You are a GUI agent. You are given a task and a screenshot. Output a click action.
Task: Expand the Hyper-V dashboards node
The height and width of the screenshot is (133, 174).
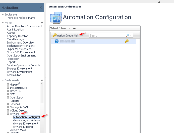tap(8, 84)
